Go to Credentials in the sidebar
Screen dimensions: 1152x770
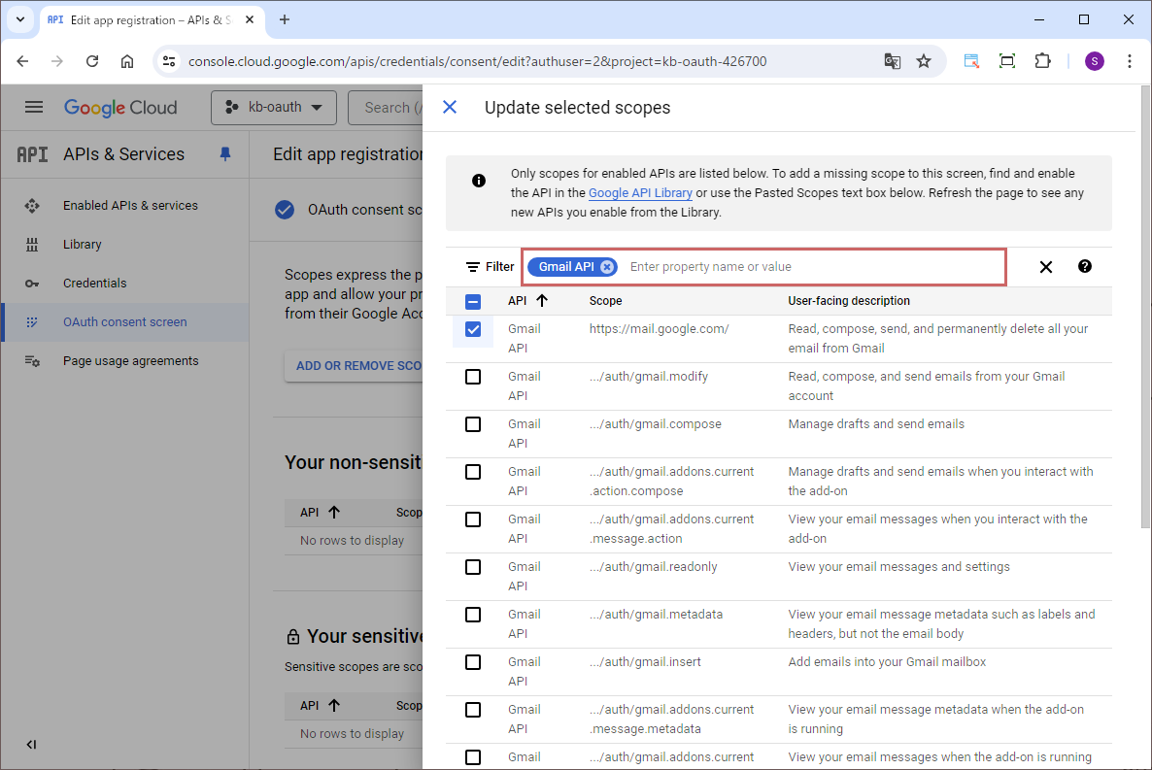95,284
